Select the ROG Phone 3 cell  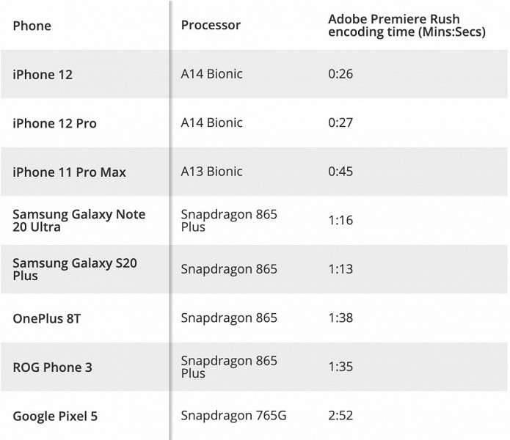(x=52, y=367)
